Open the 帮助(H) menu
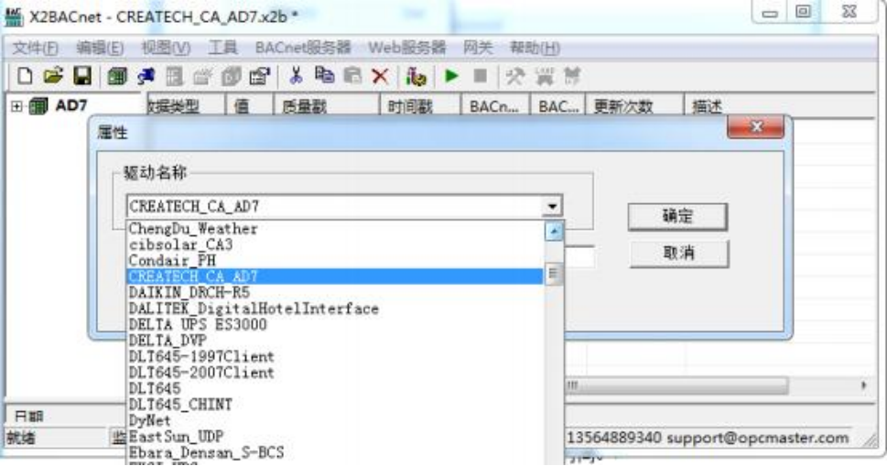 535,49
